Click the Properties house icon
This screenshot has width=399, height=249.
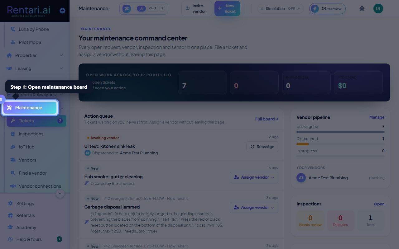[x=9, y=55]
